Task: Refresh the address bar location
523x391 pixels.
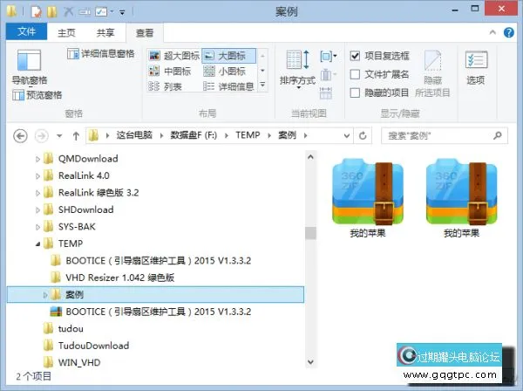Action: coord(363,135)
